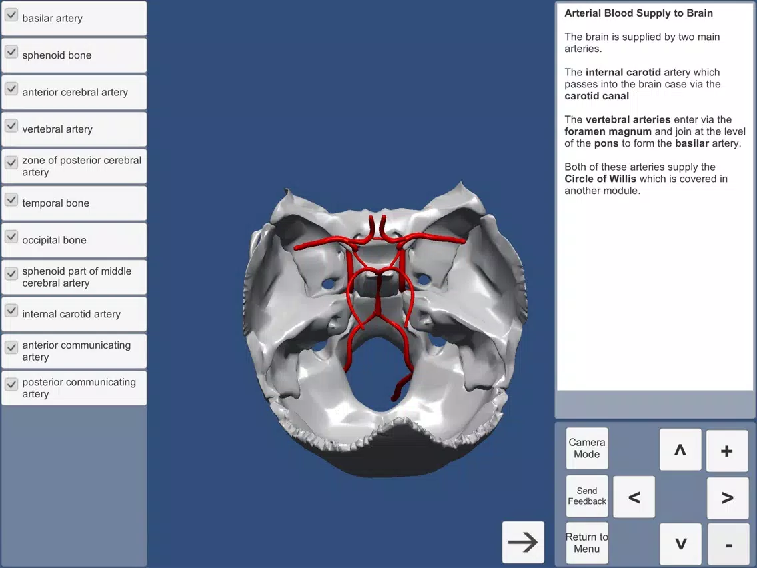Select the 'basilar artery' label text
This screenshot has width=757, height=568.
[x=52, y=19]
